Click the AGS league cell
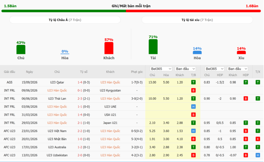Viewport: 264px width, 162px height. coord(9,82)
